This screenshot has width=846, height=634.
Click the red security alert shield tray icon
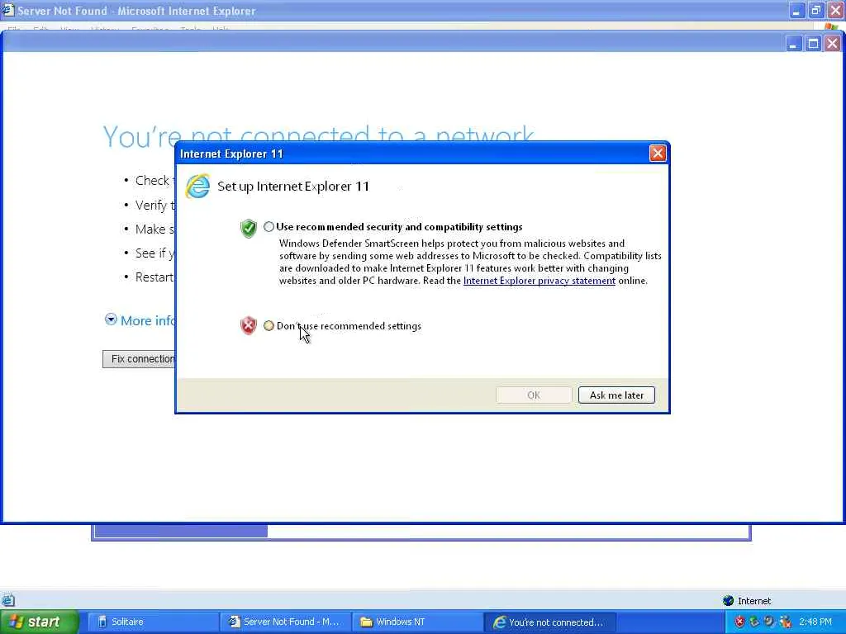(739, 622)
